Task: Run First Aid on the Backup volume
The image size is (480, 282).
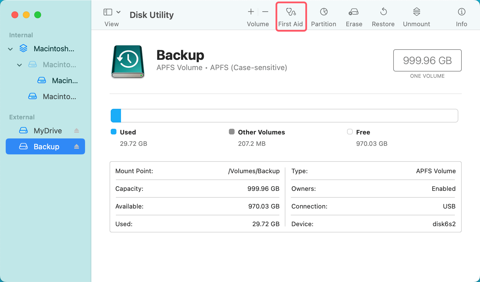Action: 291,16
